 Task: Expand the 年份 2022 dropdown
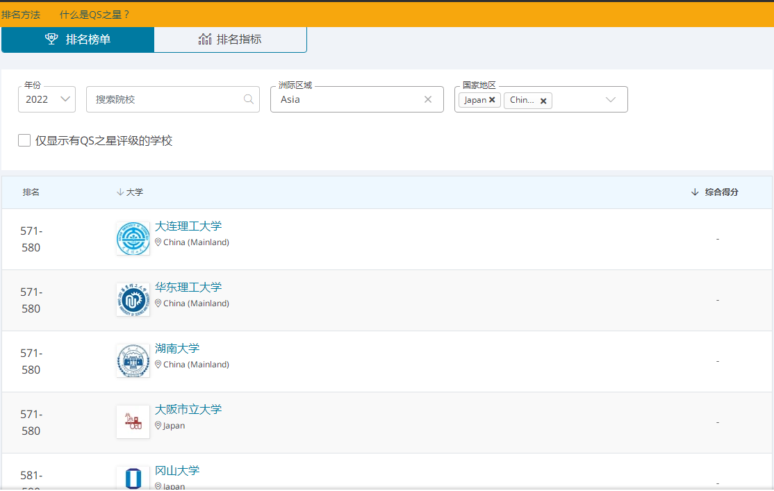click(x=47, y=99)
